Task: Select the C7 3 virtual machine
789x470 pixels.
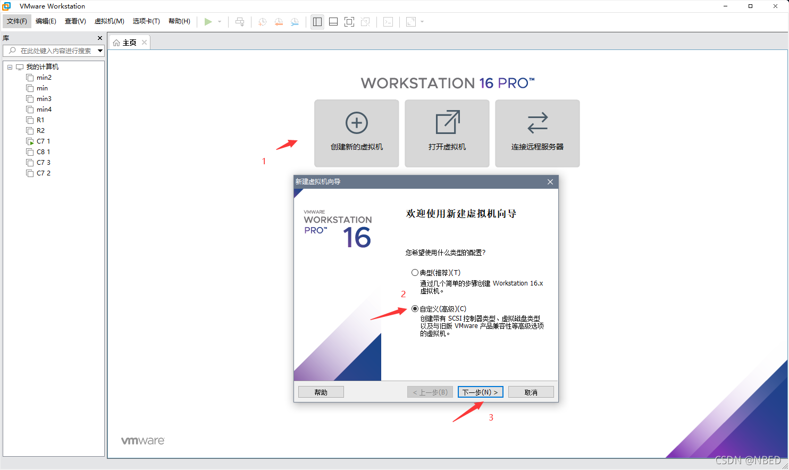Action: click(x=43, y=163)
